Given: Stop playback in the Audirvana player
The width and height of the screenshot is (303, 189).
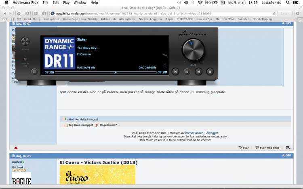Looking at the screenshot, I should (210, 72).
